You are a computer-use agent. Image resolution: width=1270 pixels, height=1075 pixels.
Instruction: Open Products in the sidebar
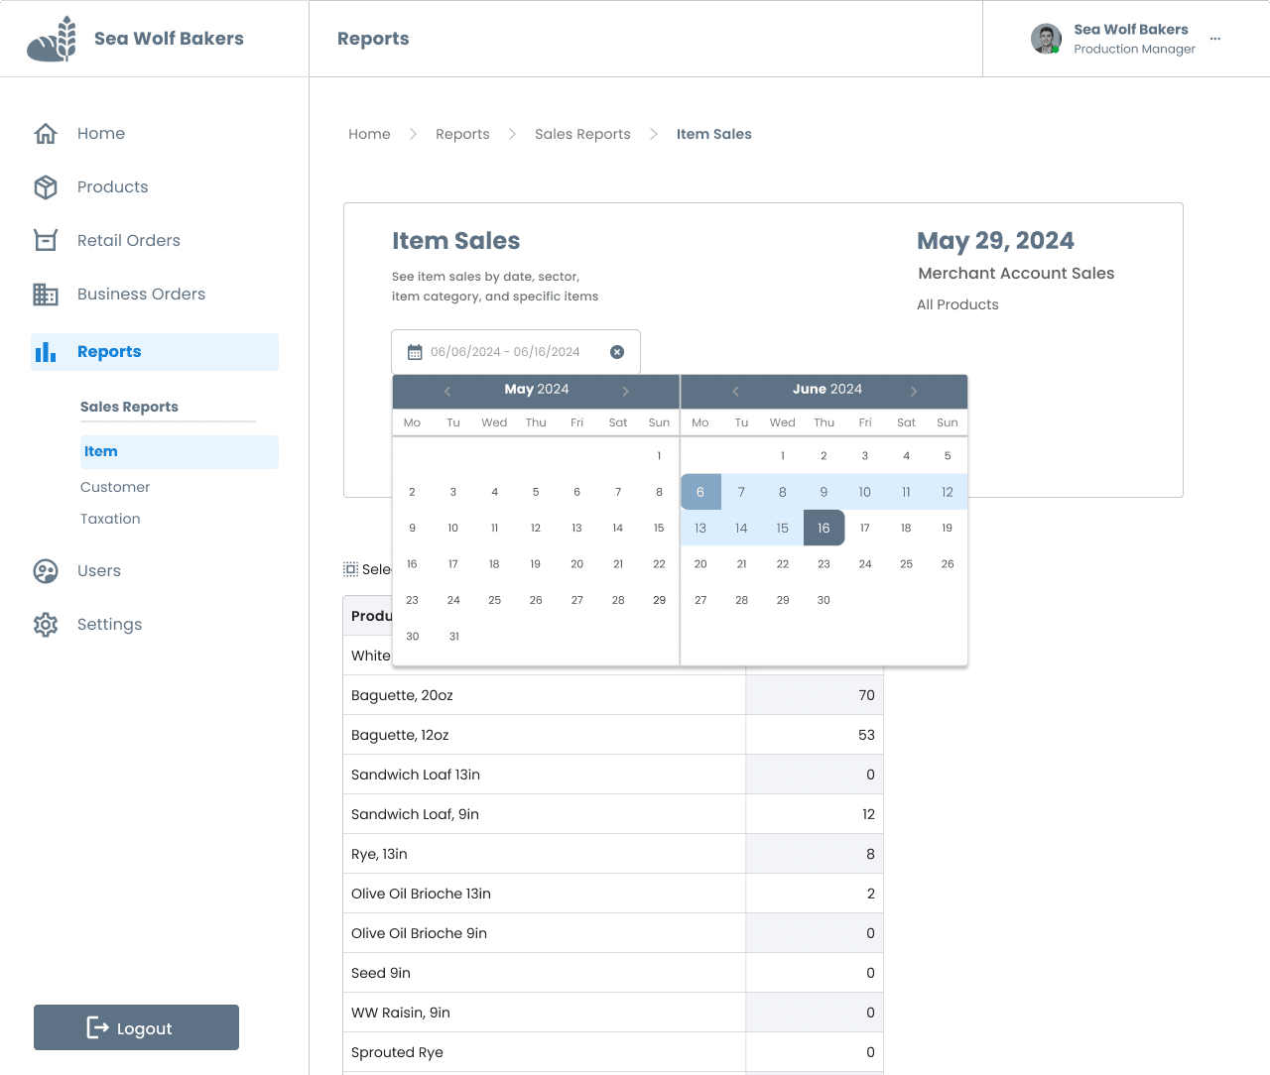tap(113, 187)
